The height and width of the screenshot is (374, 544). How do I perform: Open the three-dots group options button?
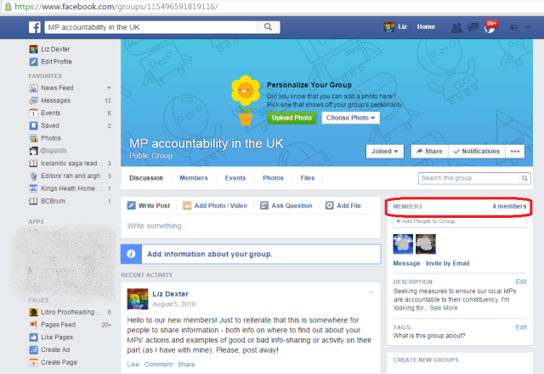[517, 151]
